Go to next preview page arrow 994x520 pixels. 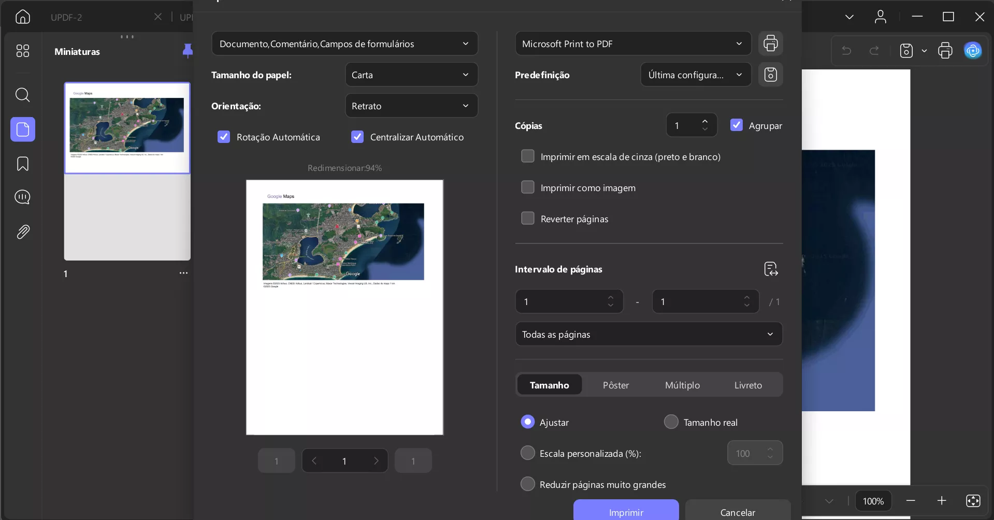tap(376, 461)
